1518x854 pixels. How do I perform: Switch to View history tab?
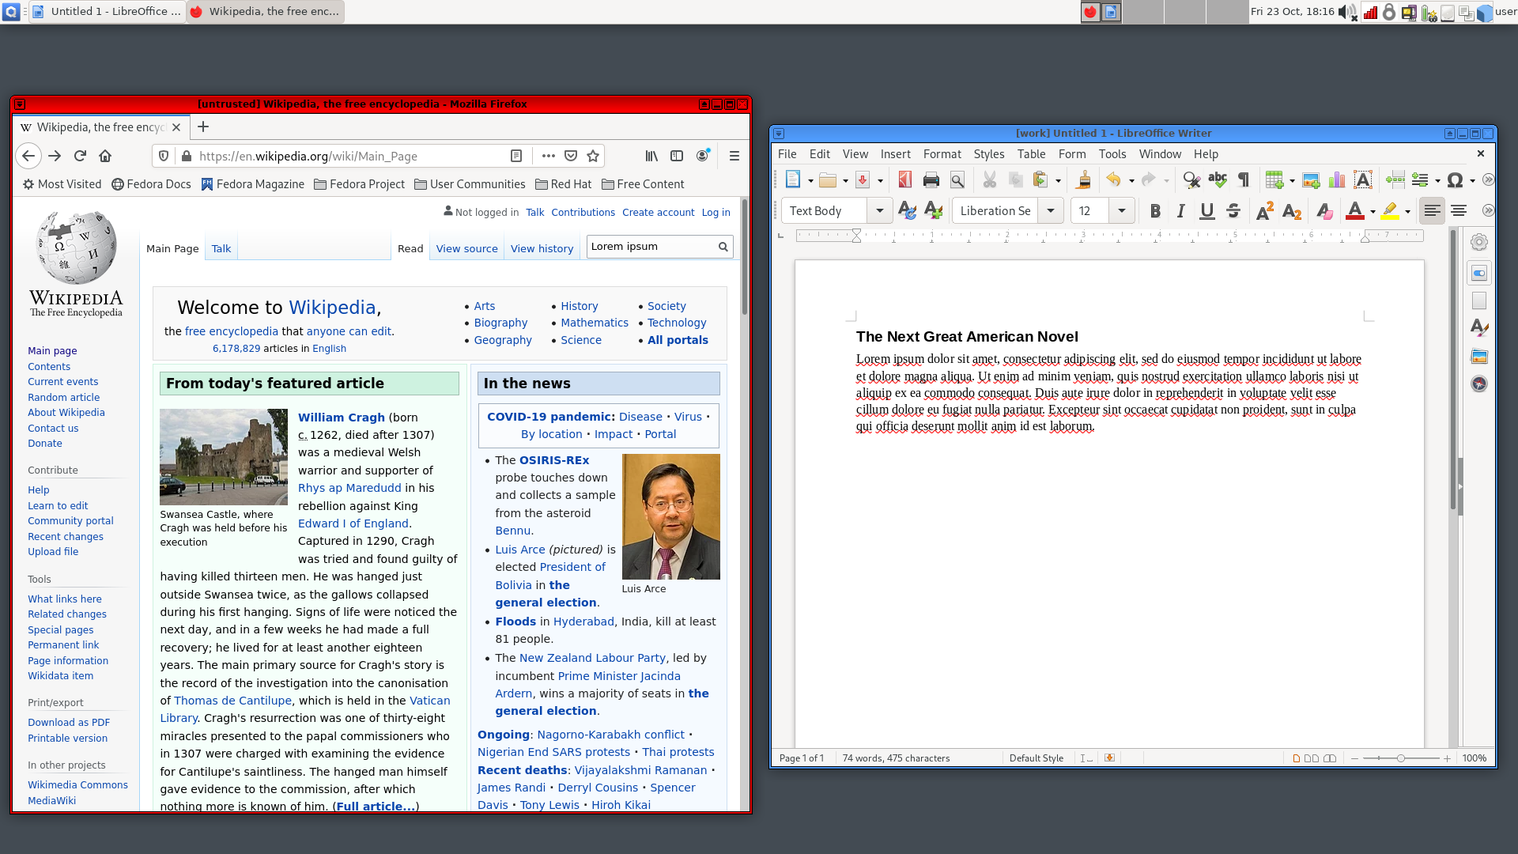tap(542, 248)
